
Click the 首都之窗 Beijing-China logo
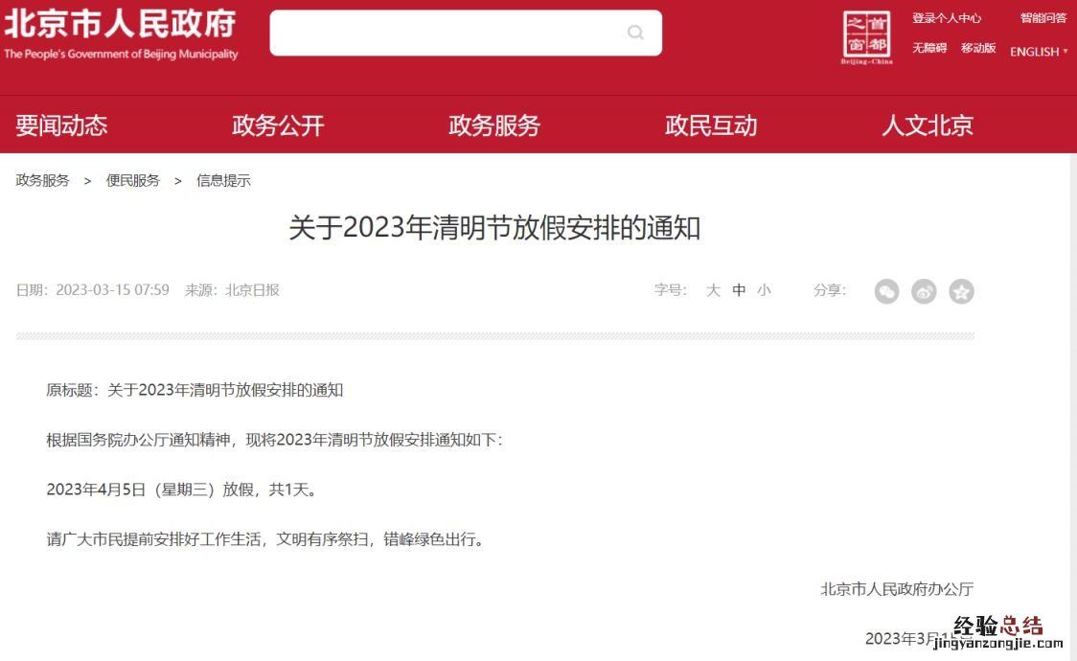pos(867,37)
